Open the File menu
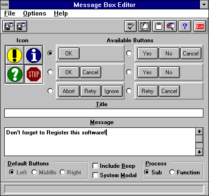This screenshot has height=196, width=209. pyautogui.click(x=10, y=14)
